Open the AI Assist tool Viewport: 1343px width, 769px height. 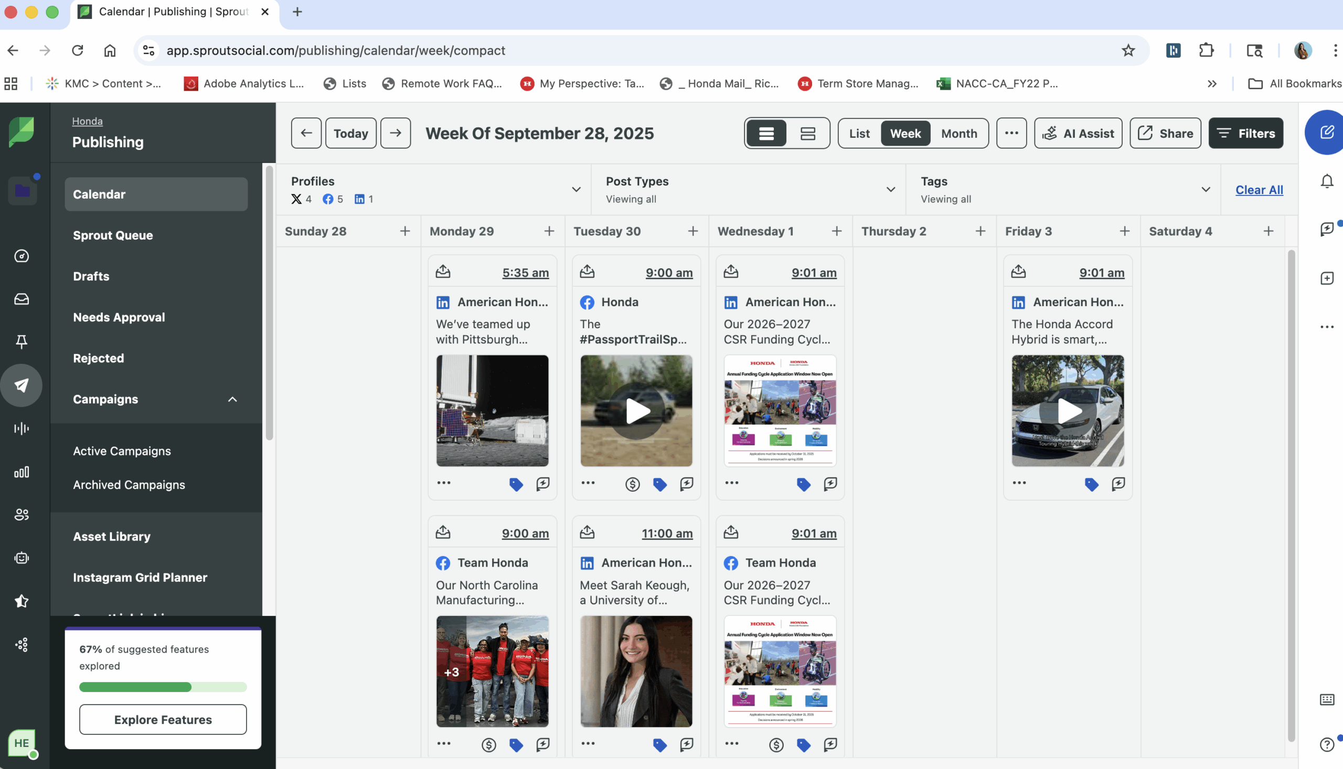tap(1078, 133)
